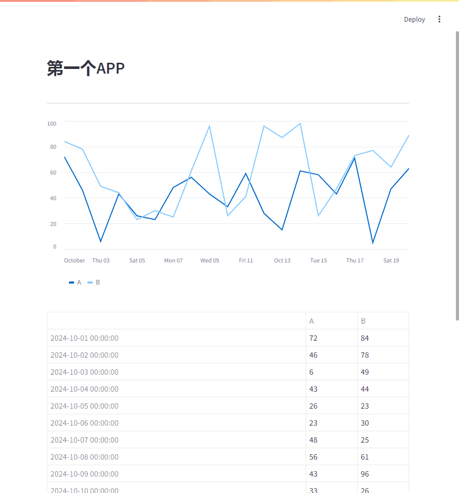Click the 100 y-axis label
Viewport: 459px width, 493px height.
[x=51, y=124]
